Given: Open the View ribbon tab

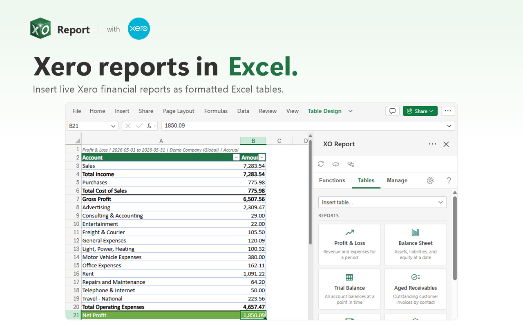Looking at the screenshot, I should (292, 111).
